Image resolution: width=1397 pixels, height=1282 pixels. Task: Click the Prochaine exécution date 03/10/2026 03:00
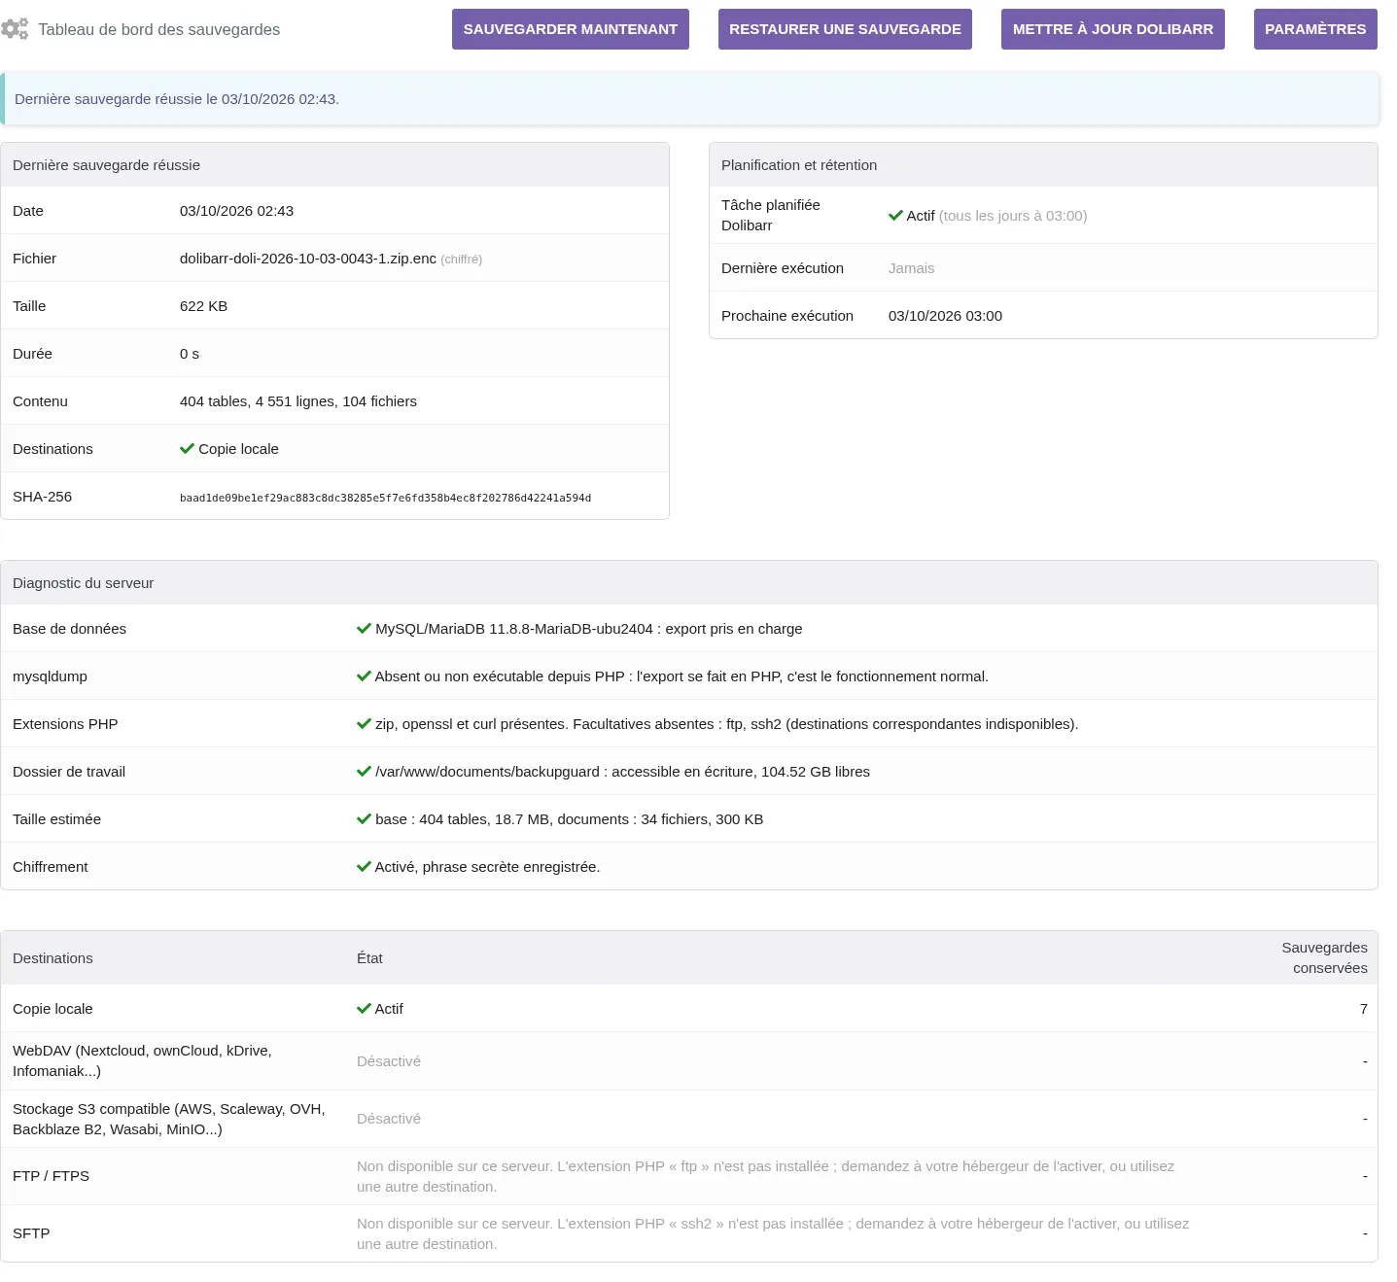click(x=945, y=316)
